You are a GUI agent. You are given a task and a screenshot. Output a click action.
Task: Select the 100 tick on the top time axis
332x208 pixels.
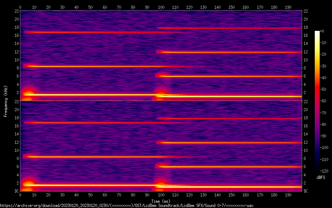(x=161, y=7)
